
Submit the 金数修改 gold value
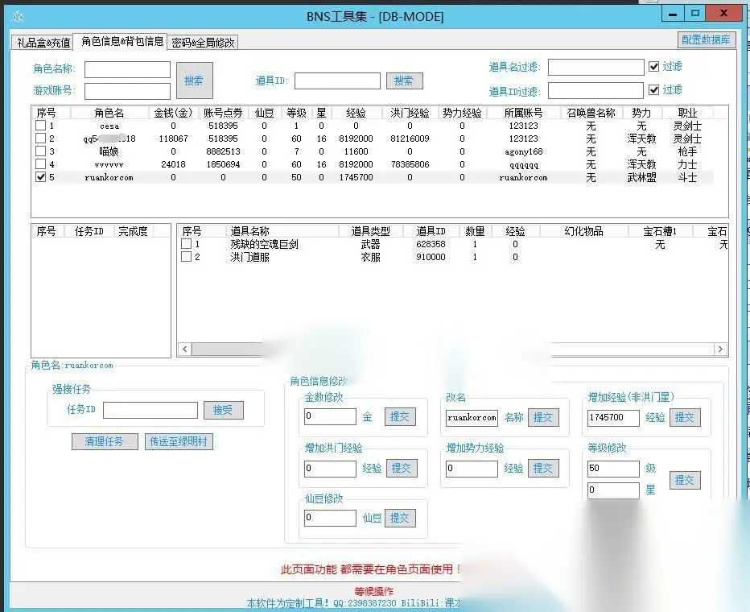coord(400,417)
